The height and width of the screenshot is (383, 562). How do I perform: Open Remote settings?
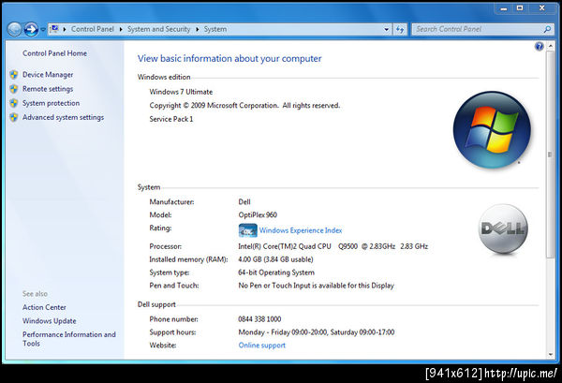point(48,89)
